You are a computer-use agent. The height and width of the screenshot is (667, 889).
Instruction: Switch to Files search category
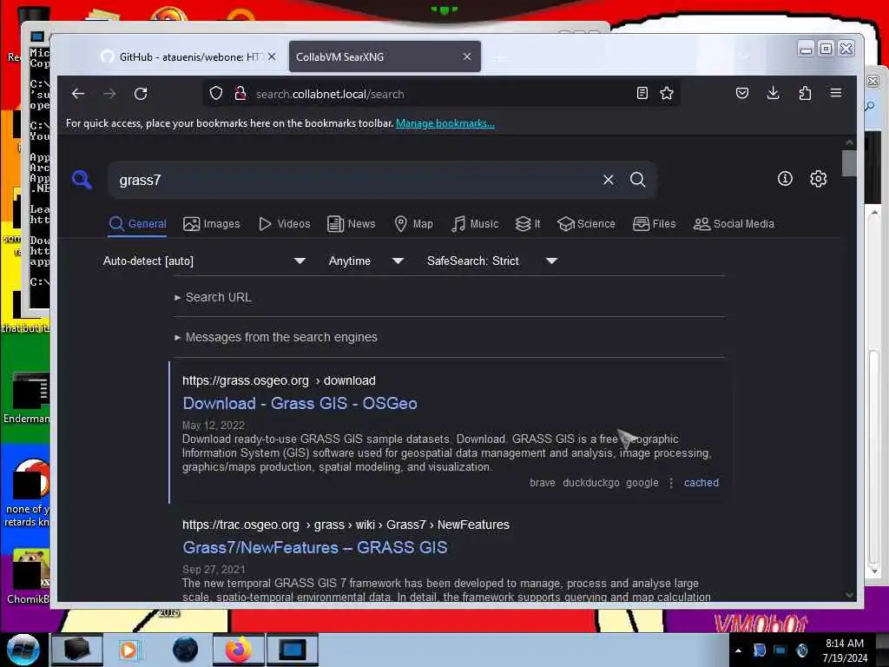tap(655, 224)
